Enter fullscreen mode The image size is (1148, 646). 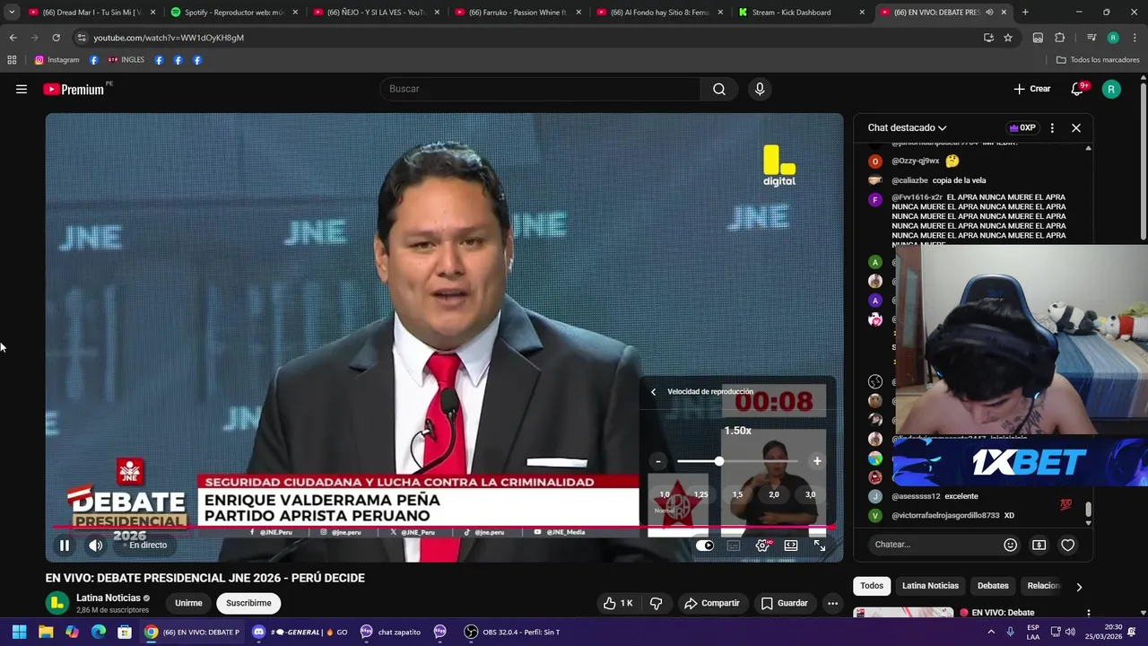coord(820,546)
